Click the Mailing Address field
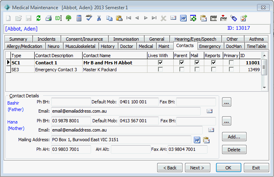Viewport: 274px width, 177px height. (x=121, y=140)
